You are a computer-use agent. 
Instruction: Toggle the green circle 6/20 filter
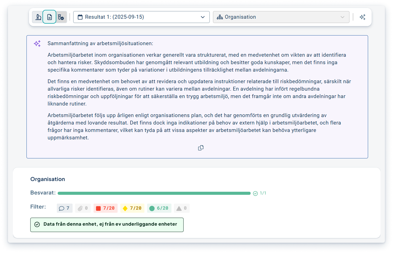coord(159,208)
